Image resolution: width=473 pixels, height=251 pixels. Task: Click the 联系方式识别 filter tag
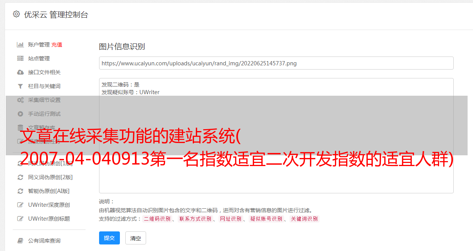coord(195,219)
